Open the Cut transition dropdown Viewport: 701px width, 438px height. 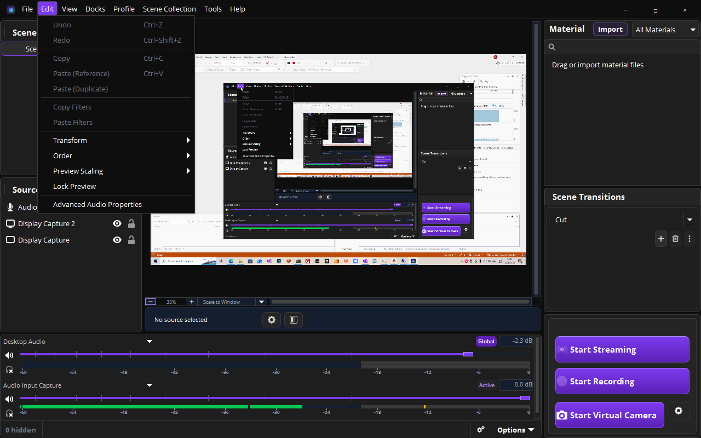(x=622, y=220)
